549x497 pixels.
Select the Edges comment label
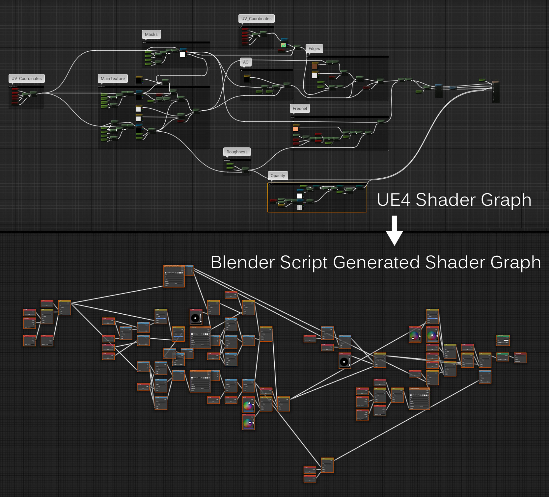(x=314, y=48)
